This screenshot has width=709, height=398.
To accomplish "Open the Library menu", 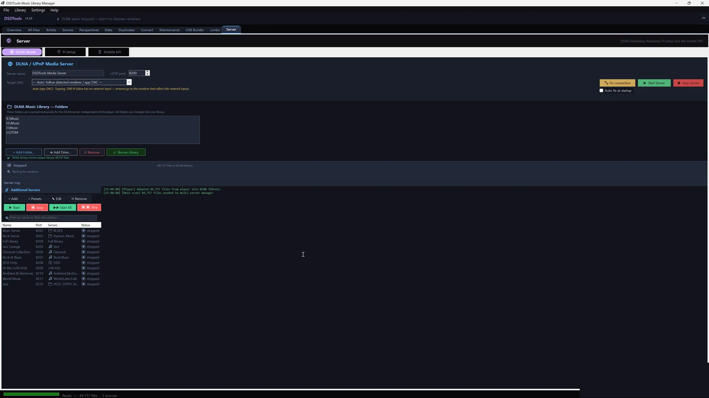I will (20, 10).
